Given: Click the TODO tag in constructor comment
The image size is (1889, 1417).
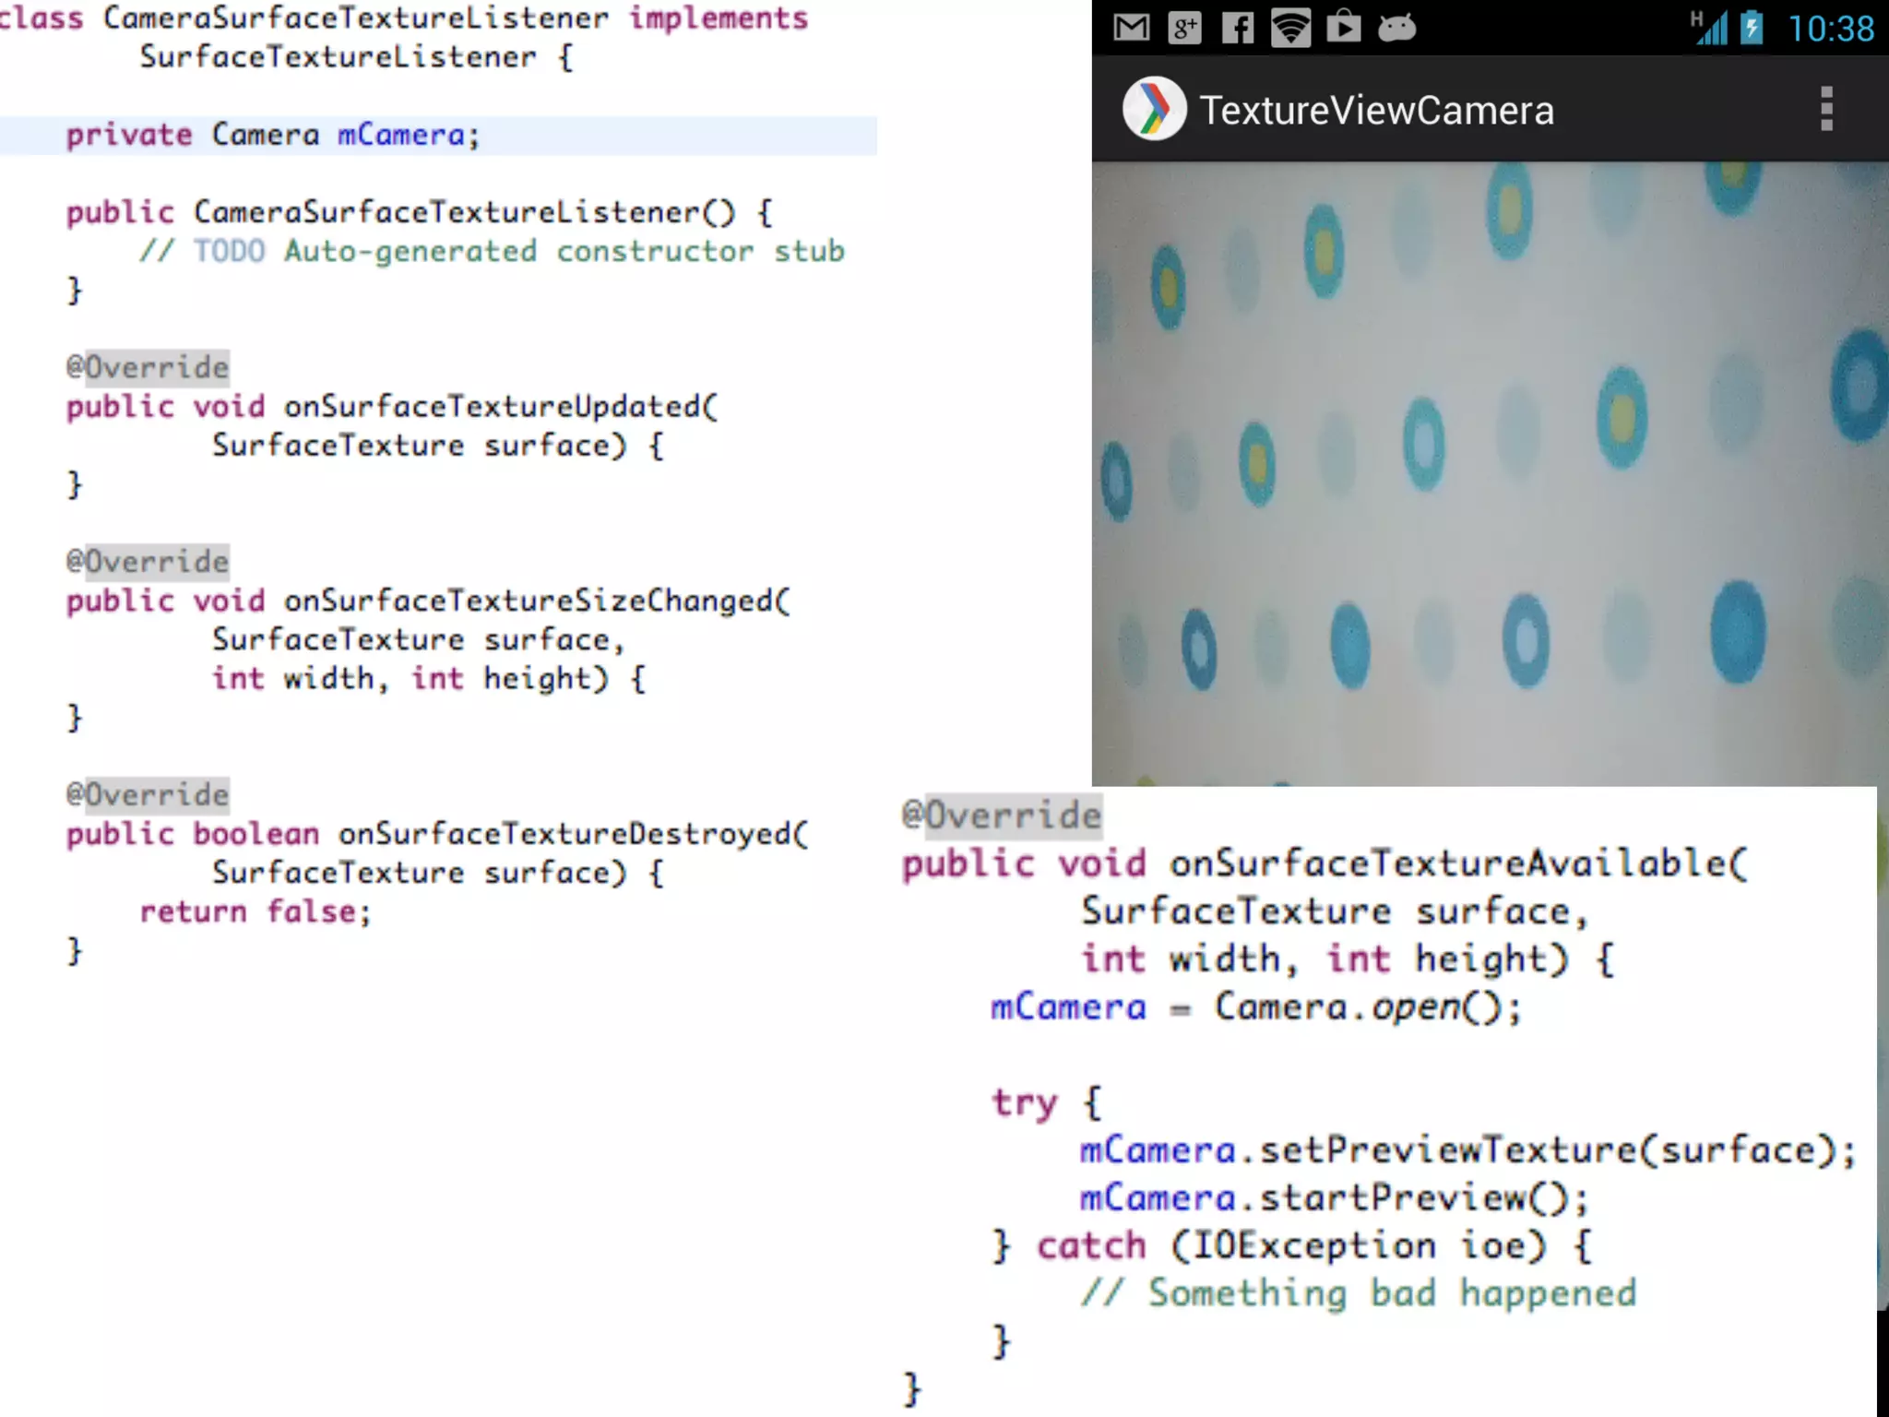Looking at the screenshot, I should 229,251.
